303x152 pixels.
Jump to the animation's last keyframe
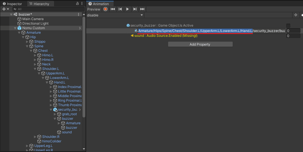pyautogui.click(x=142, y=9)
